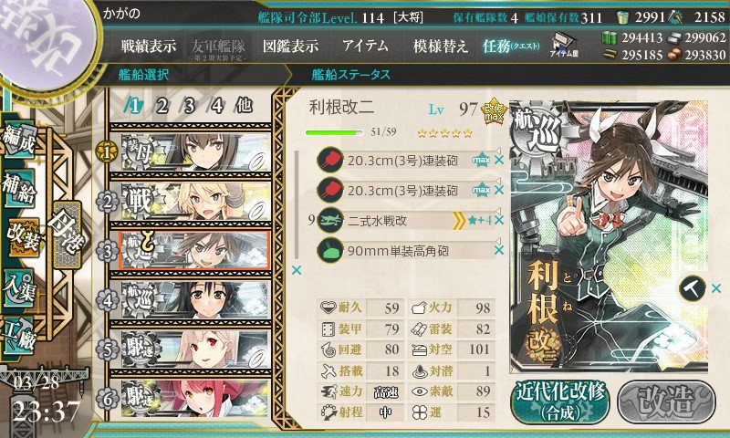
Task: Open the アイテム屋 item shop icon
Action: [563, 45]
